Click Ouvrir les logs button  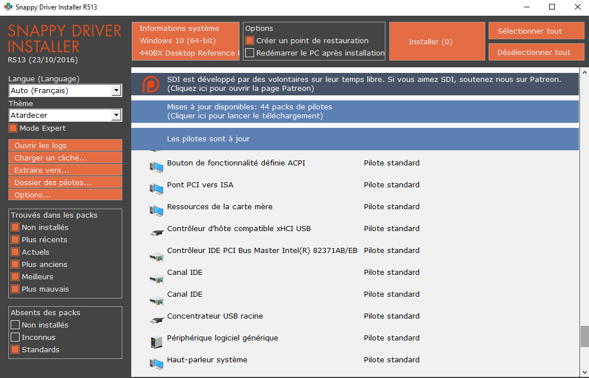pyautogui.click(x=66, y=145)
